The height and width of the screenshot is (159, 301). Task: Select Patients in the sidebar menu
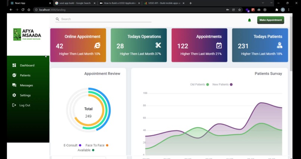(25, 75)
